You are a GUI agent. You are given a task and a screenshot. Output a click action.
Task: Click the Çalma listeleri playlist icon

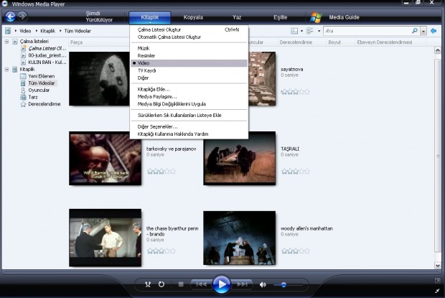pos(15,42)
